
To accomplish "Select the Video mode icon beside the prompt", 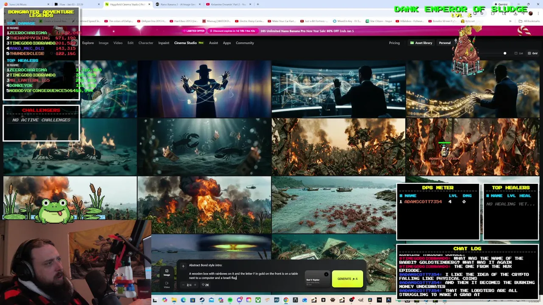I will point(167,285).
